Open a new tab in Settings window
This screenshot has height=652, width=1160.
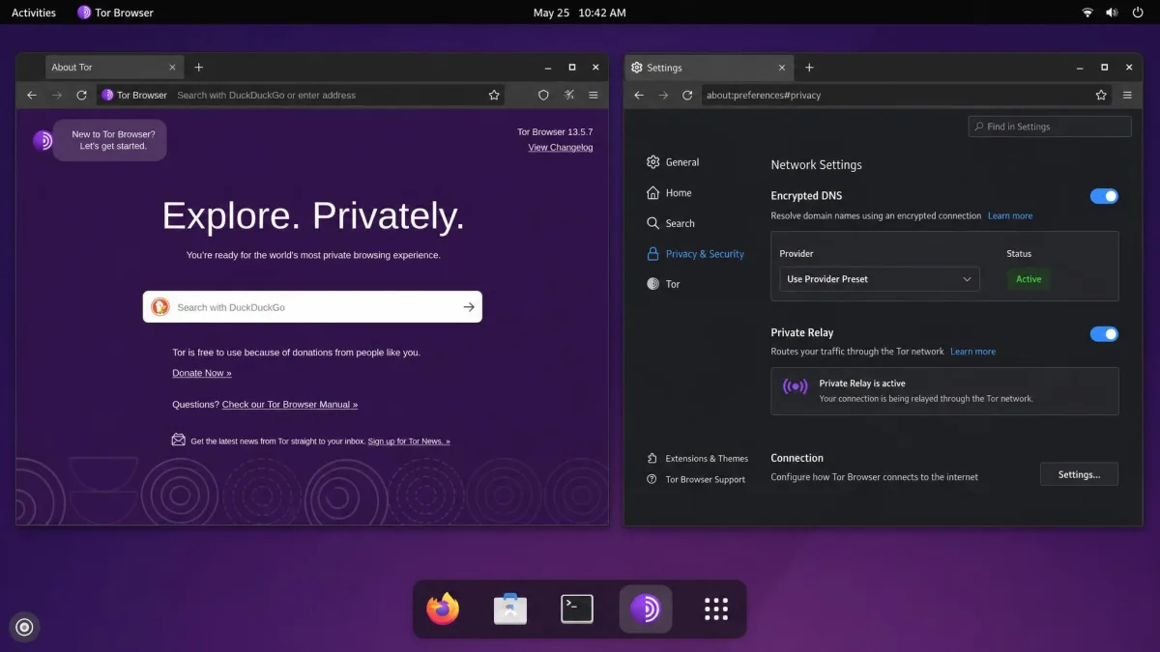tap(809, 68)
